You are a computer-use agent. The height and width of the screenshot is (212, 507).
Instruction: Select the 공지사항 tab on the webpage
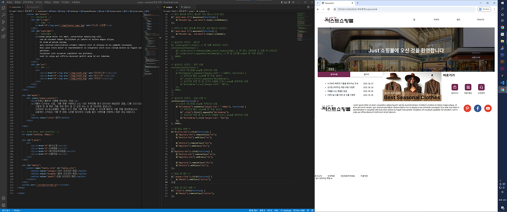(334, 74)
